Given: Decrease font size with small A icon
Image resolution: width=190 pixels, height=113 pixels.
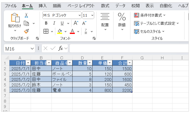Looking at the screenshot, I should pyautogui.click(x=84, y=23).
